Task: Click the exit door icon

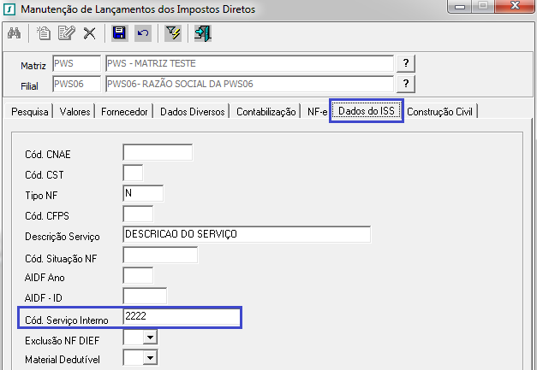Action: click(x=203, y=33)
